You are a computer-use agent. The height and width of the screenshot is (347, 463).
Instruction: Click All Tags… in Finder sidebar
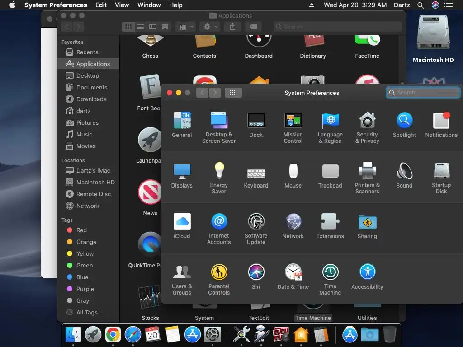coord(89,313)
